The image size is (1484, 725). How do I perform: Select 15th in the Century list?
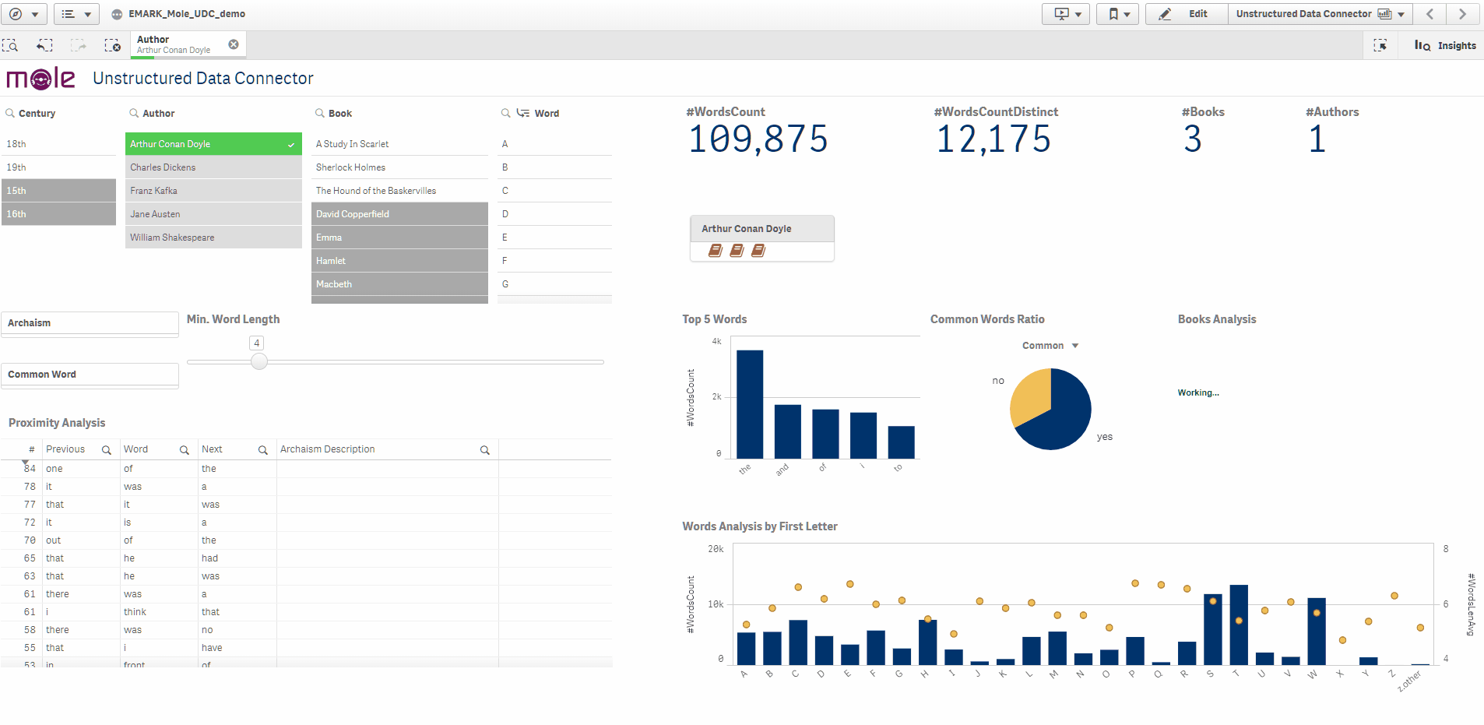click(x=59, y=191)
